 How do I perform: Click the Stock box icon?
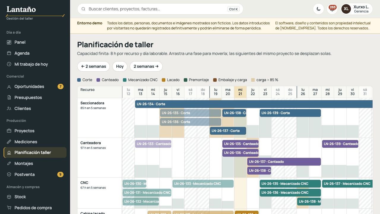point(9,197)
